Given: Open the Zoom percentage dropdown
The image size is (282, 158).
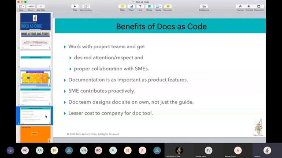Looking at the screenshot, I should [x=31, y=7].
